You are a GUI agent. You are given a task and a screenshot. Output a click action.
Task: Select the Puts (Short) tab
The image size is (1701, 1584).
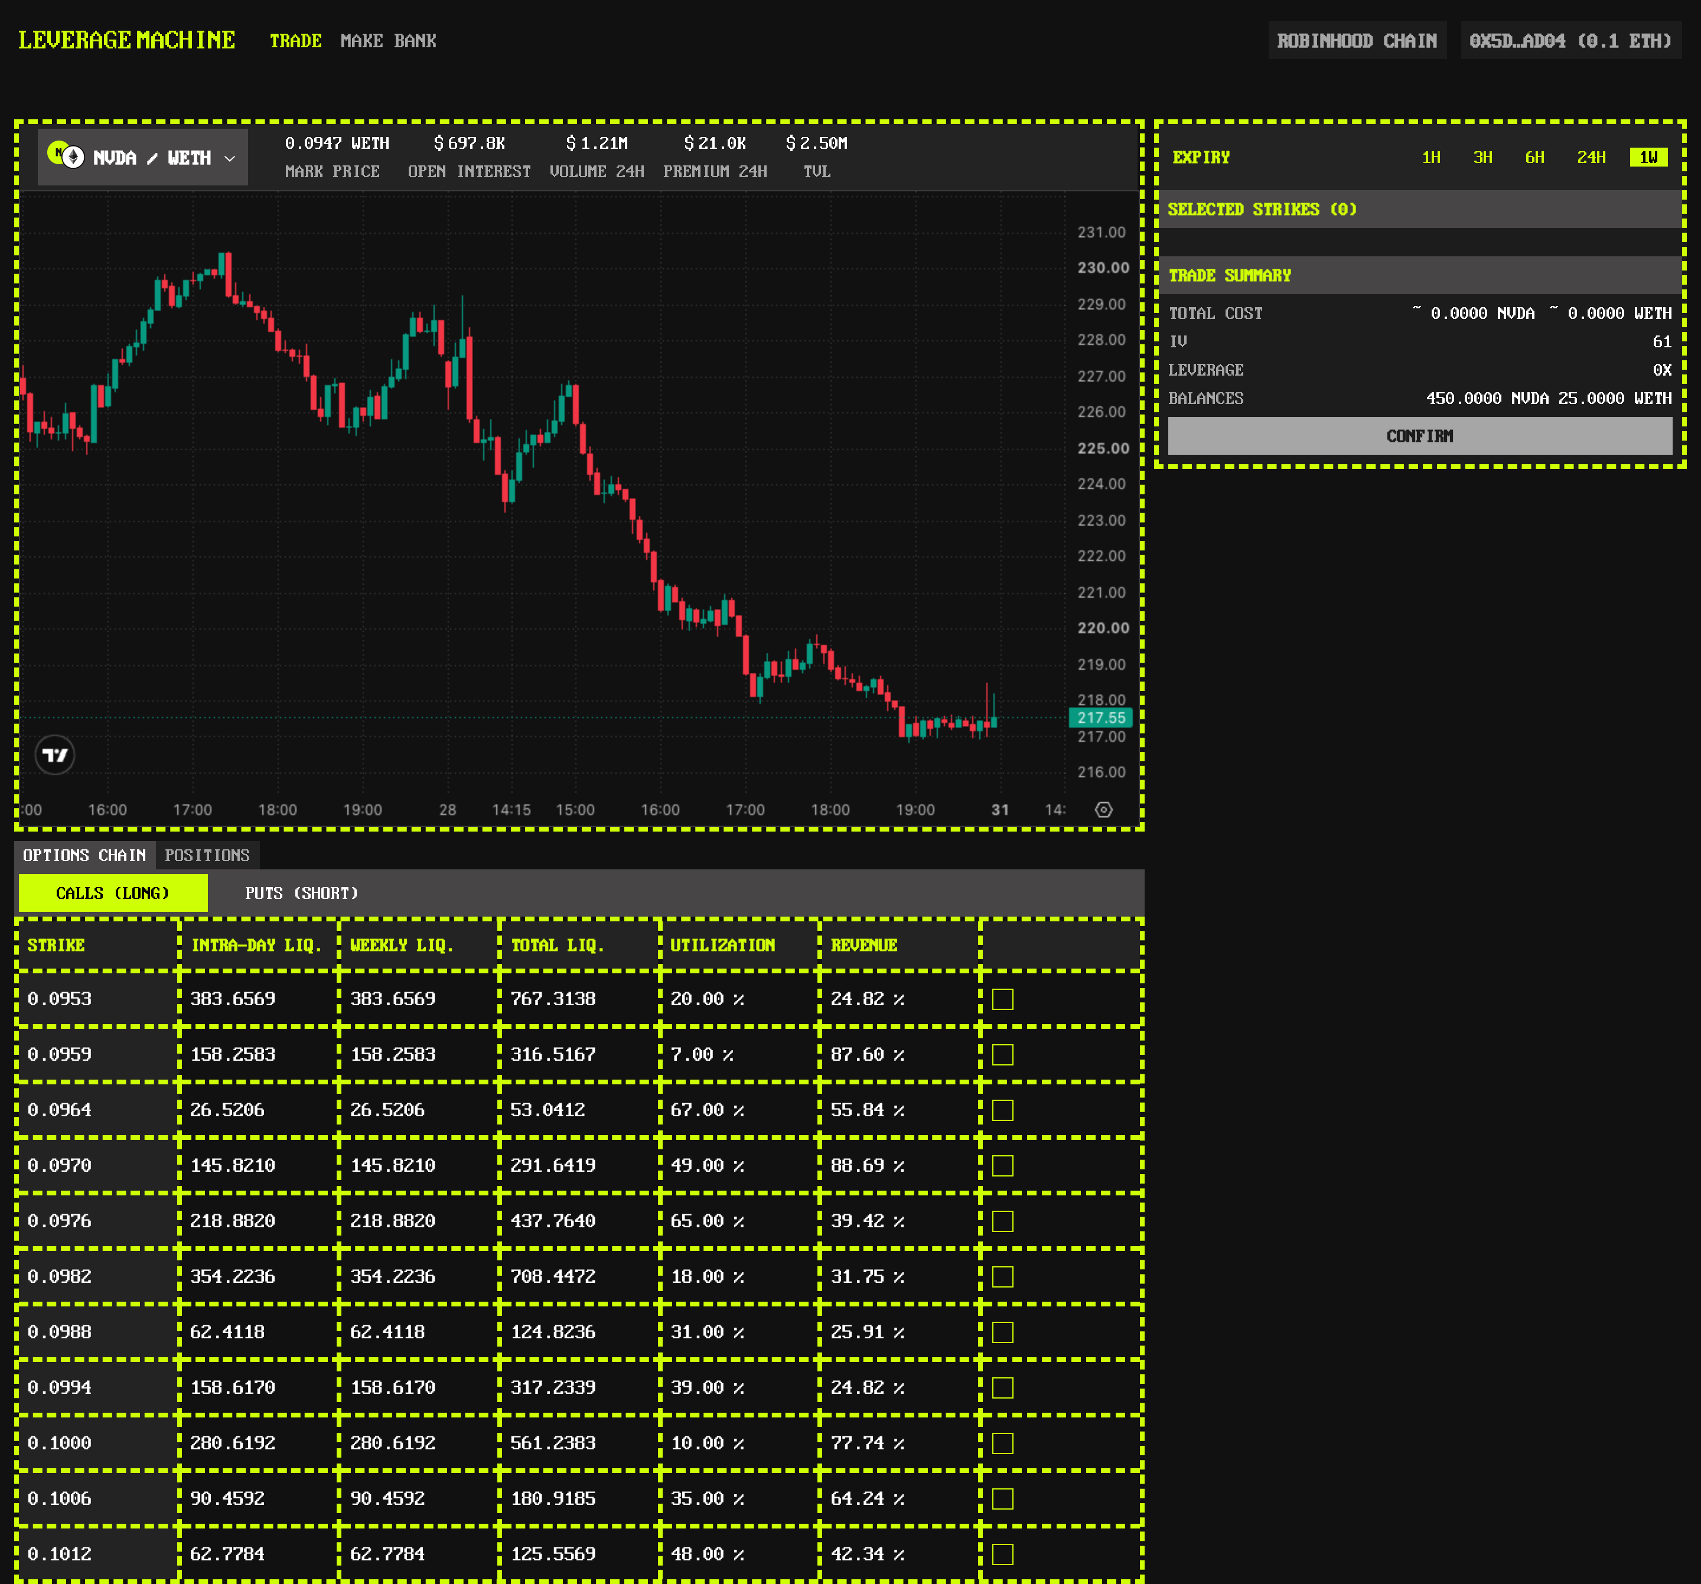(301, 892)
